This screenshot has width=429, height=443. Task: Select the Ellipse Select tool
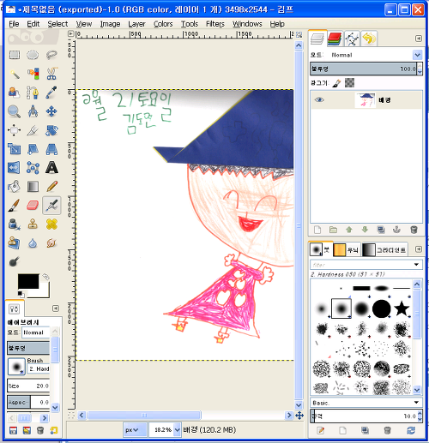33,55
